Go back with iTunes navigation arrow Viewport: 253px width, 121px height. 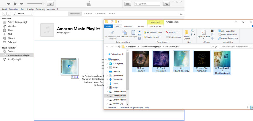point(4,14)
